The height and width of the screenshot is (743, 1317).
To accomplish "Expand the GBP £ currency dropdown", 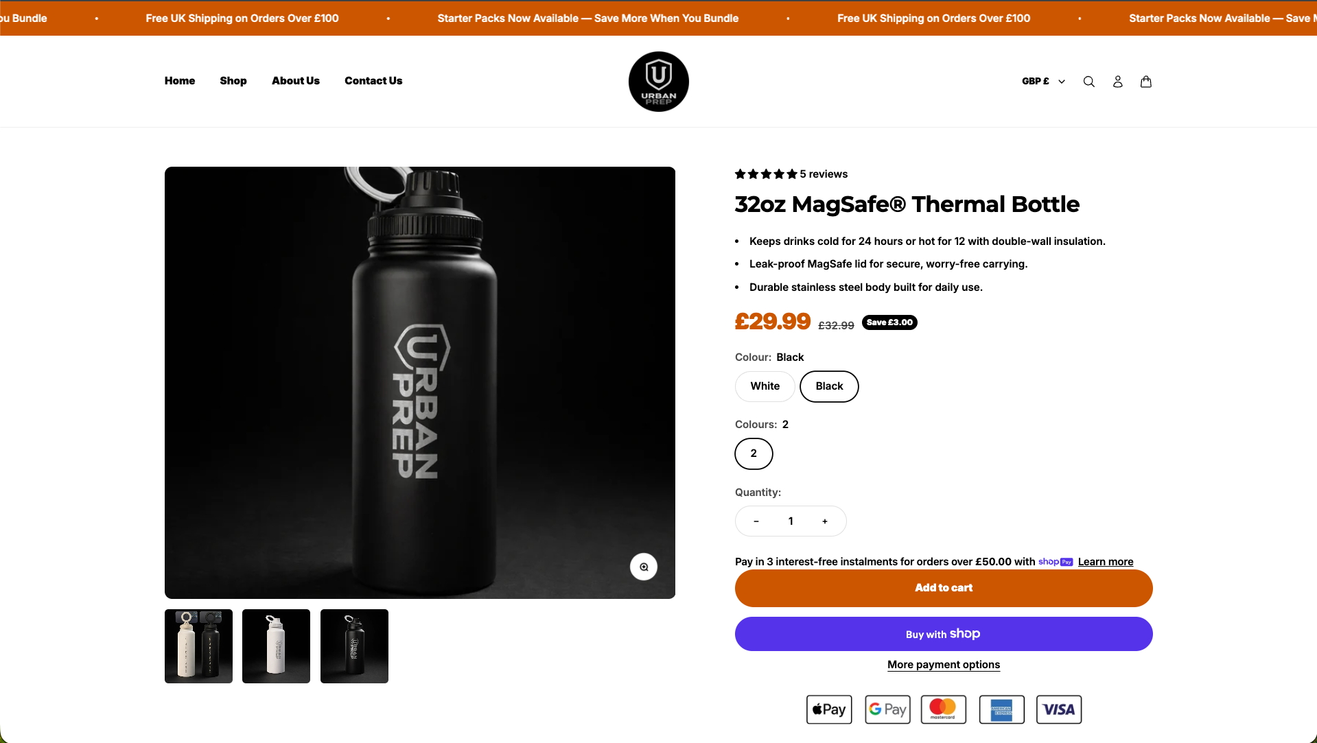I will (1043, 81).
